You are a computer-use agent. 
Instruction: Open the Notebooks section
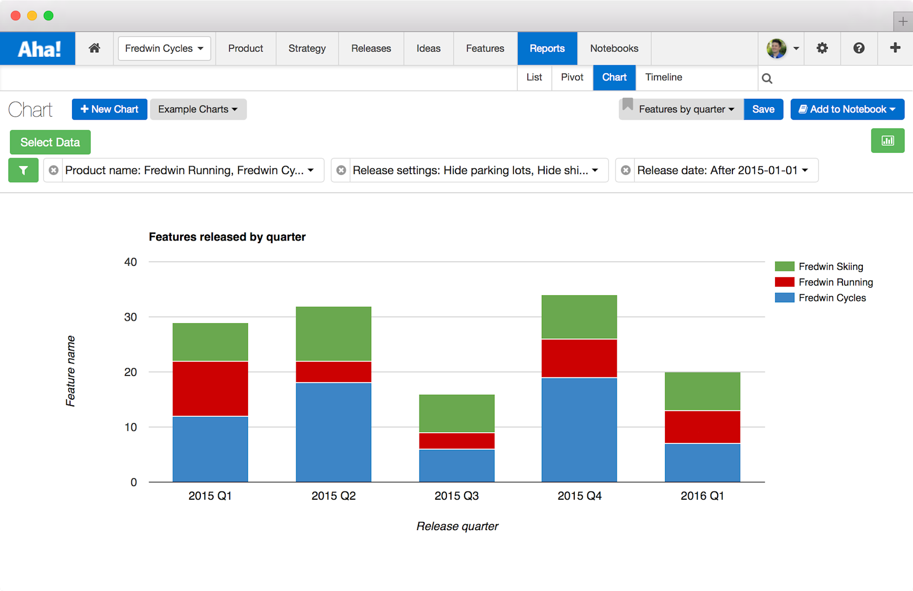(x=614, y=48)
